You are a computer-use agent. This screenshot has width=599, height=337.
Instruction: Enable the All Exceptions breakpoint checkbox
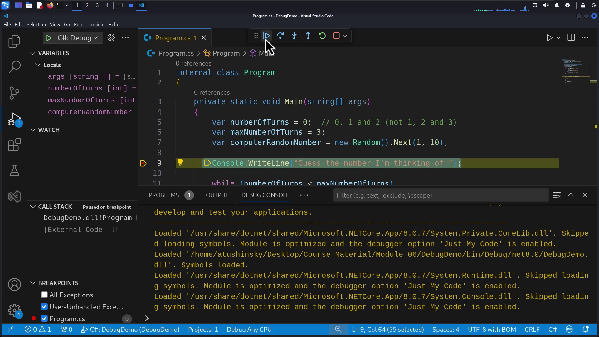(44, 295)
